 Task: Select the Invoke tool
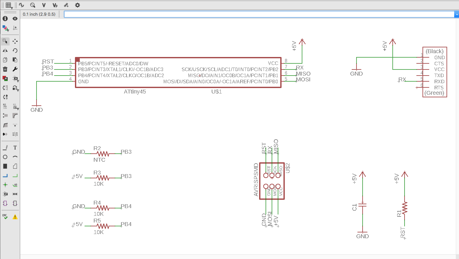point(15,125)
